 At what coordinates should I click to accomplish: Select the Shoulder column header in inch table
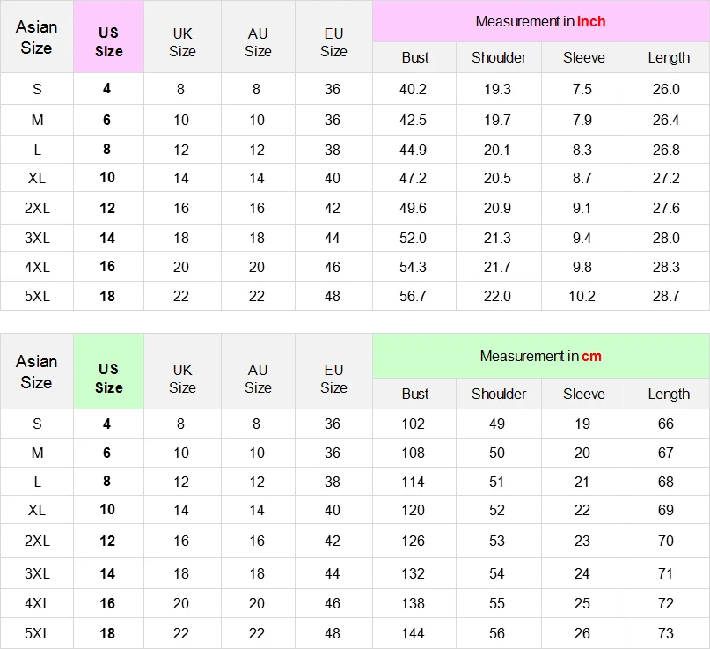pyautogui.click(x=499, y=57)
